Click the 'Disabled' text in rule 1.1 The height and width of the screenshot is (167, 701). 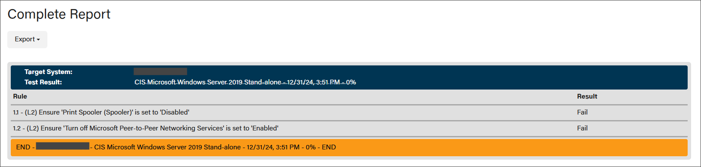click(x=175, y=112)
